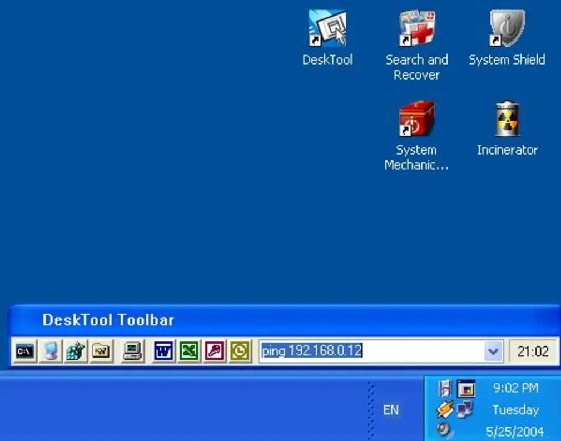Click the speaker volume tray icon
The width and height of the screenshot is (561, 441).
(445, 430)
